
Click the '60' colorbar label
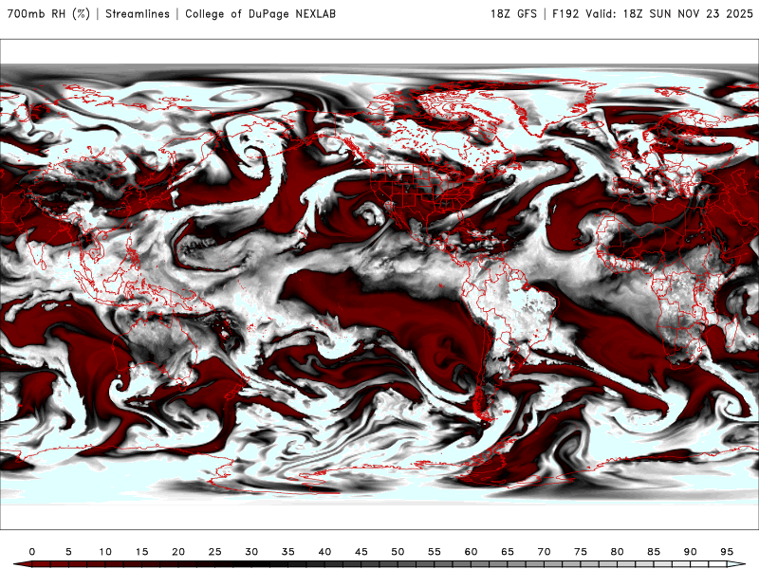click(471, 552)
